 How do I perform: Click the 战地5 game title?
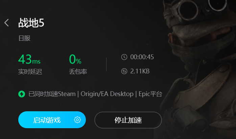pos(31,23)
